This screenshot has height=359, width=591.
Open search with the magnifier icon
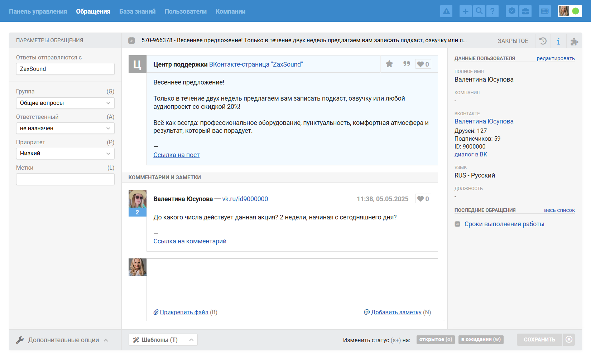(479, 11)
